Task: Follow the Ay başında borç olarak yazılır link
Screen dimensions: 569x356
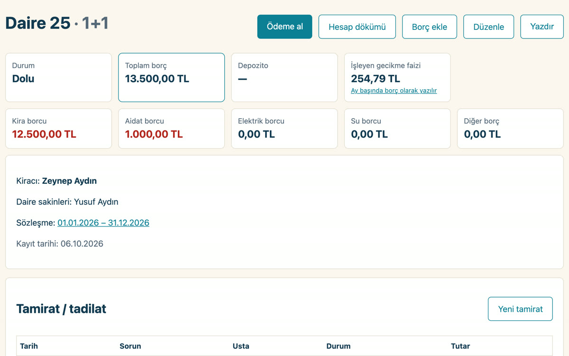Action: pyautogui.click(x=394, y=91)
